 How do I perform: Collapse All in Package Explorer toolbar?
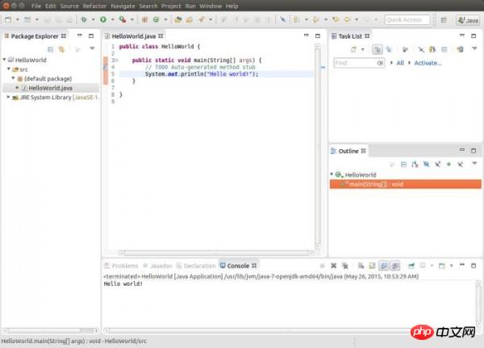click(x=50, y=49)
